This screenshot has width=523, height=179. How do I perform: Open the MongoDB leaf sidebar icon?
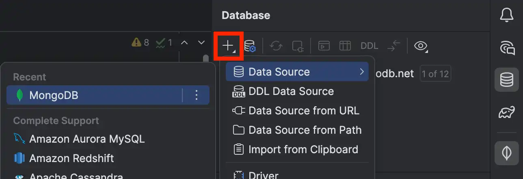point(506,153)
